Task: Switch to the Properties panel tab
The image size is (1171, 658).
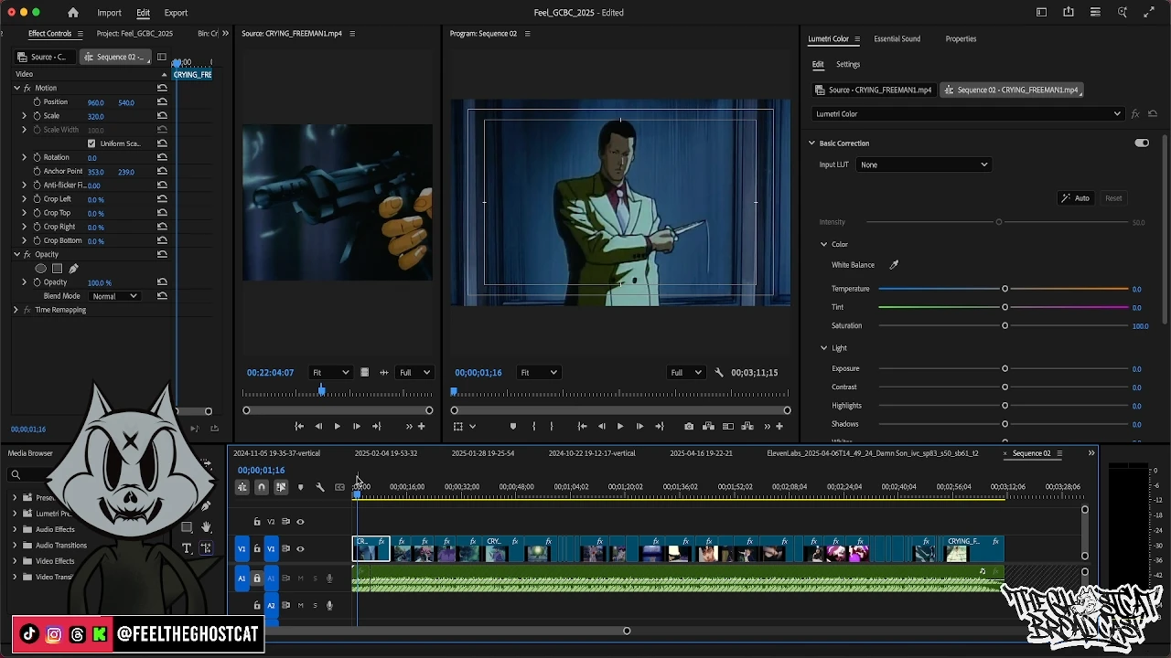Action: coord(961,39)
